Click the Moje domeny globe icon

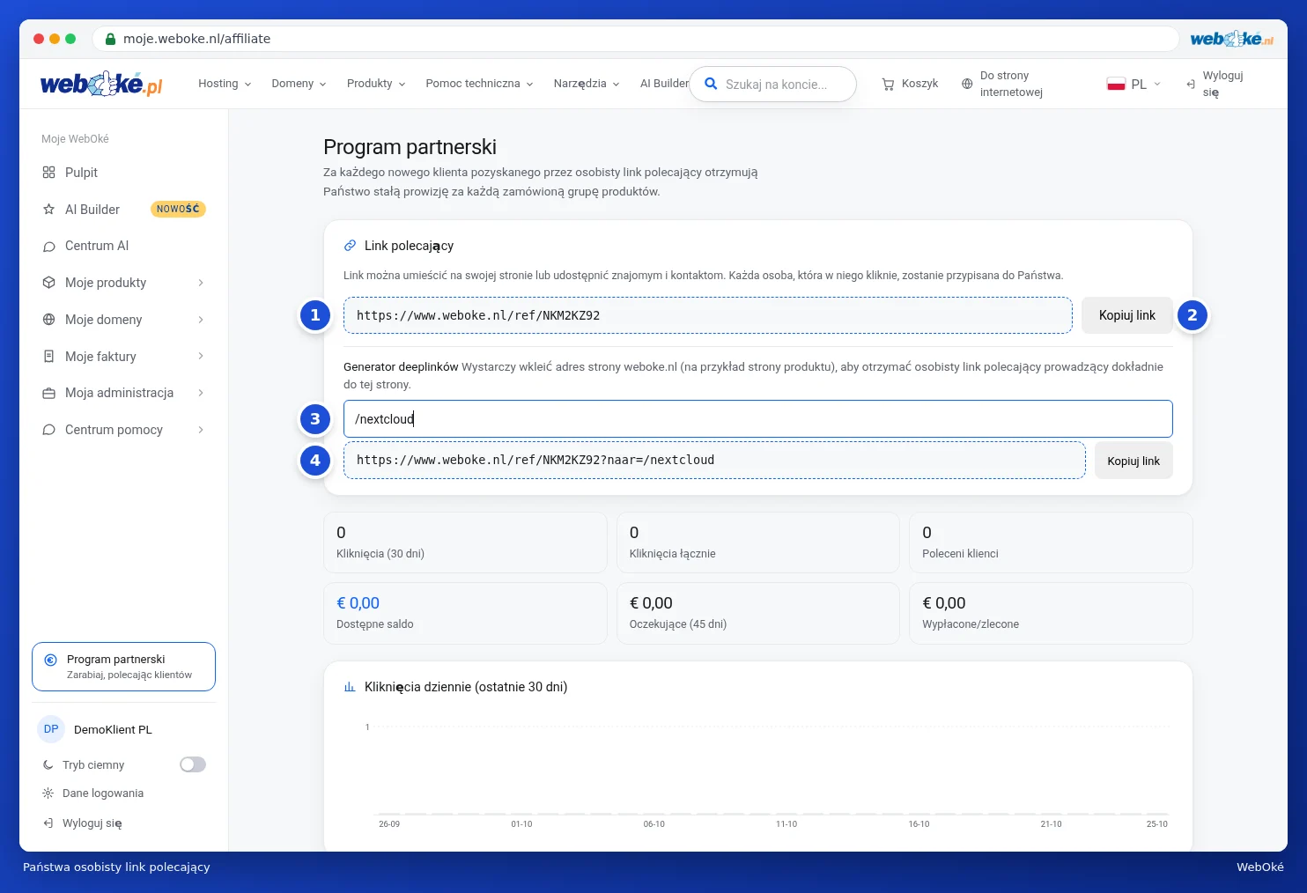[x=48, y=320]
